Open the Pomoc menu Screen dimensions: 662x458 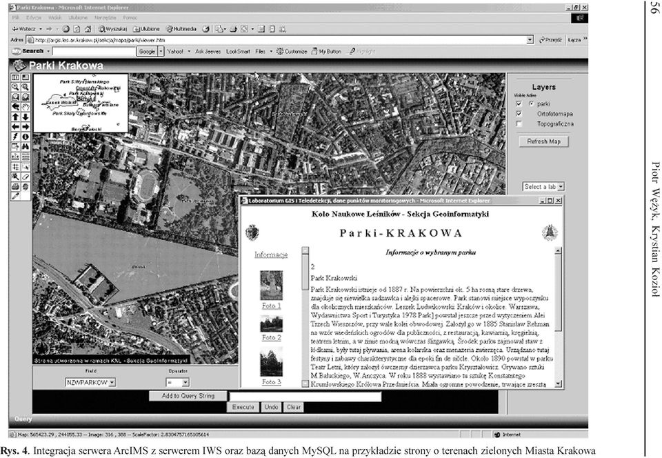pyautogui.click(x=130, y=18)
